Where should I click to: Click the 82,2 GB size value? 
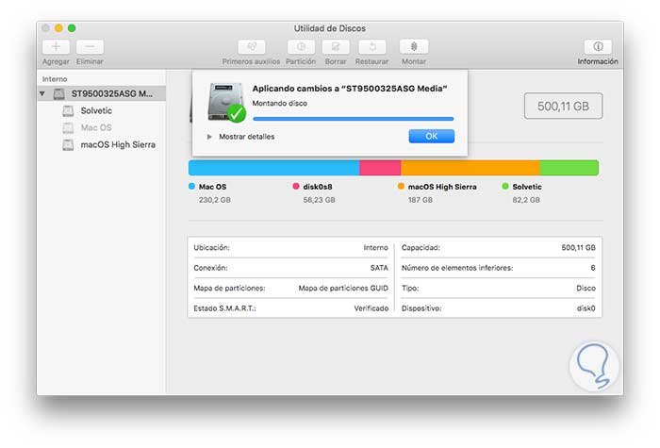[x=526, y=200]
